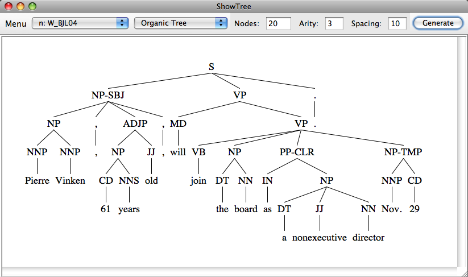468x277 pixels.
Task: Select the ADJP node
Action: (135, 123)
